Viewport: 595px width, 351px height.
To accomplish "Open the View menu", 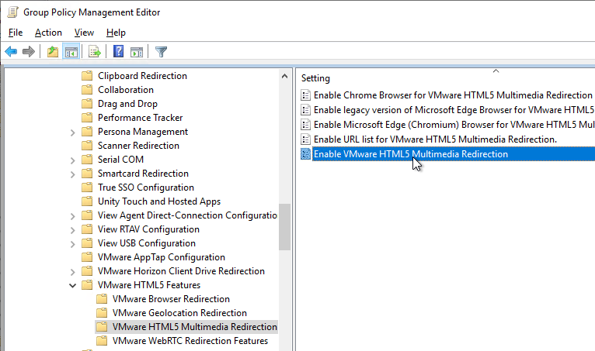I will tap(84, 33).
